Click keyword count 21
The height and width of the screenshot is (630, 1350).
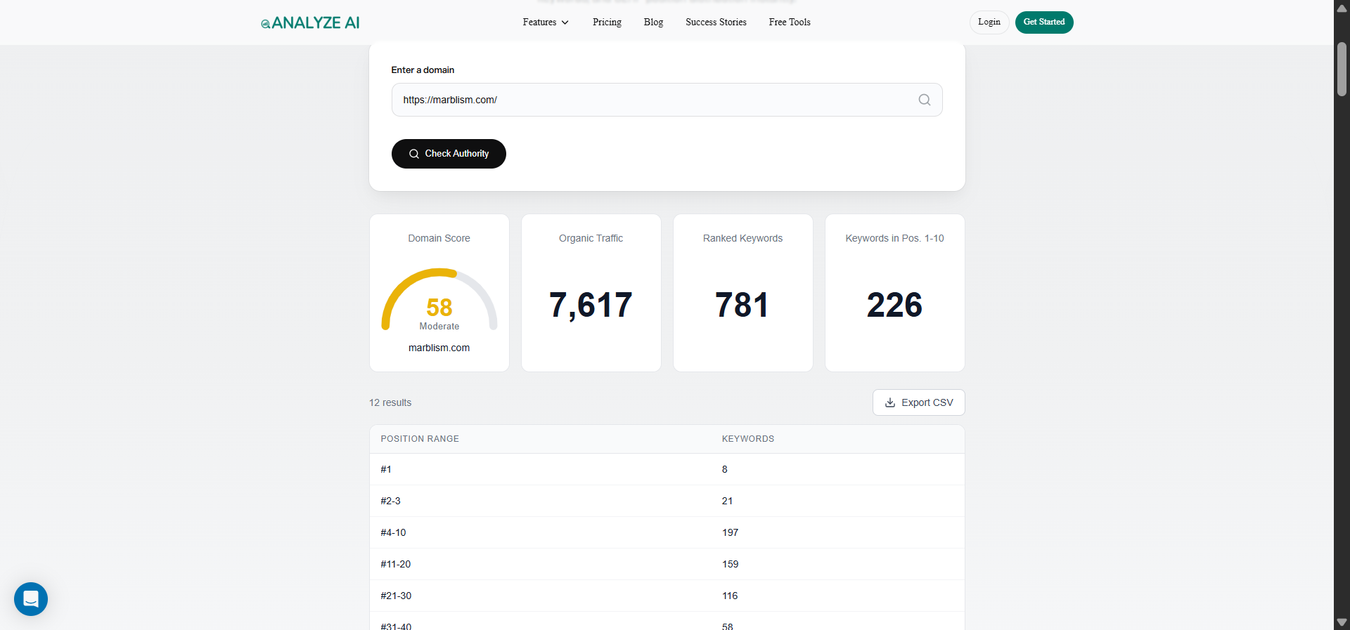tap(727, 501)
